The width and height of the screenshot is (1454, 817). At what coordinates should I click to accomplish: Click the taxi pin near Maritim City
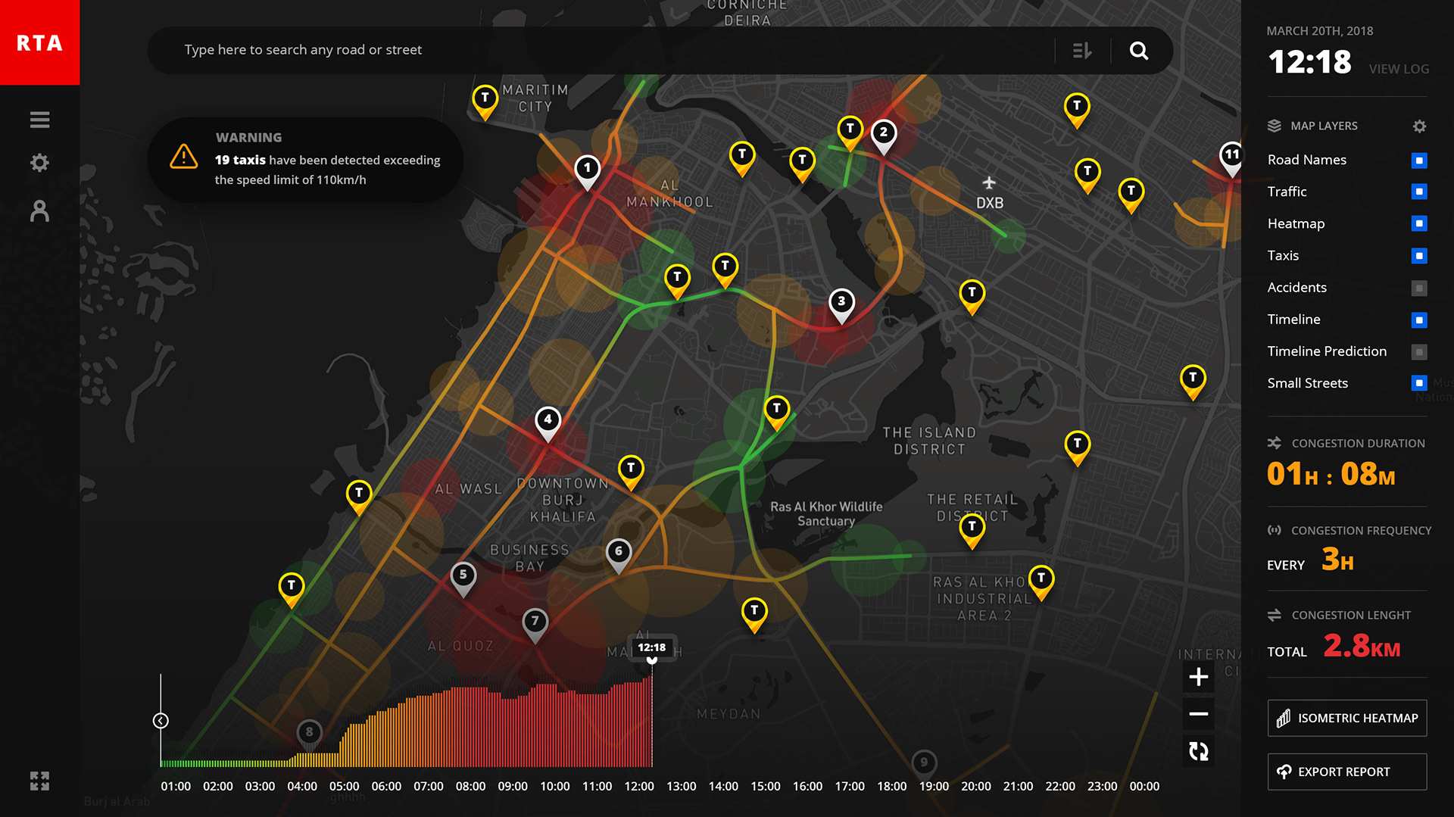point(485,101)
